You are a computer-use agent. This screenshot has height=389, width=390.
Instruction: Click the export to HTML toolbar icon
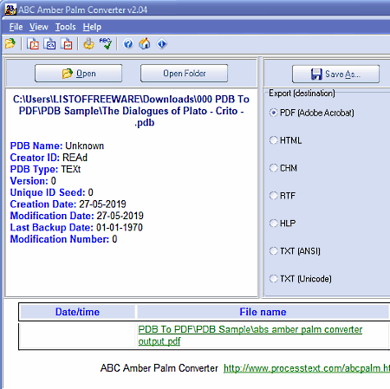coord(49,44)
